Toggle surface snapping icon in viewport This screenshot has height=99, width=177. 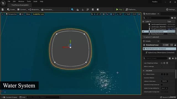coord(107,14)
